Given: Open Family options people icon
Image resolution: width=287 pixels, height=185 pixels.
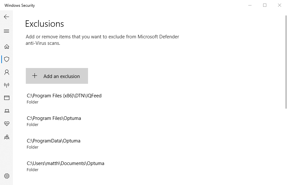Looking at the screenshot, I should click(6, 137).
